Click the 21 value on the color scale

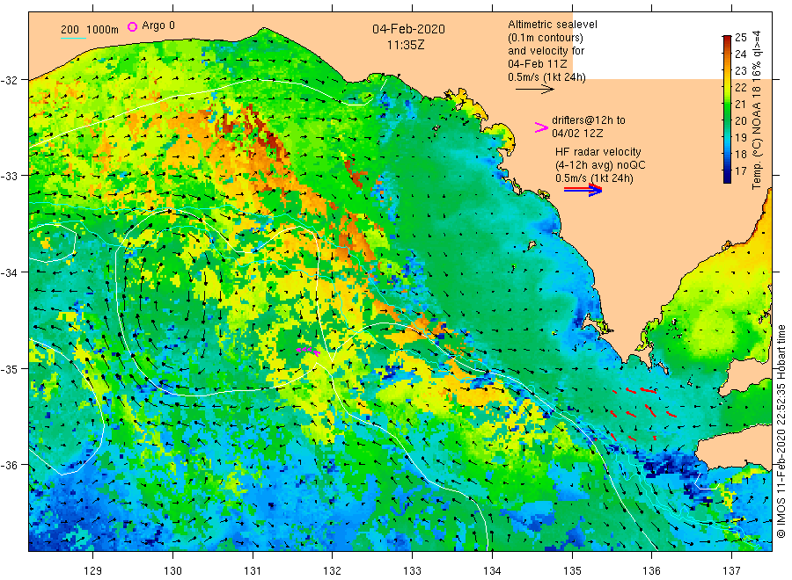[x=740, y=104]
